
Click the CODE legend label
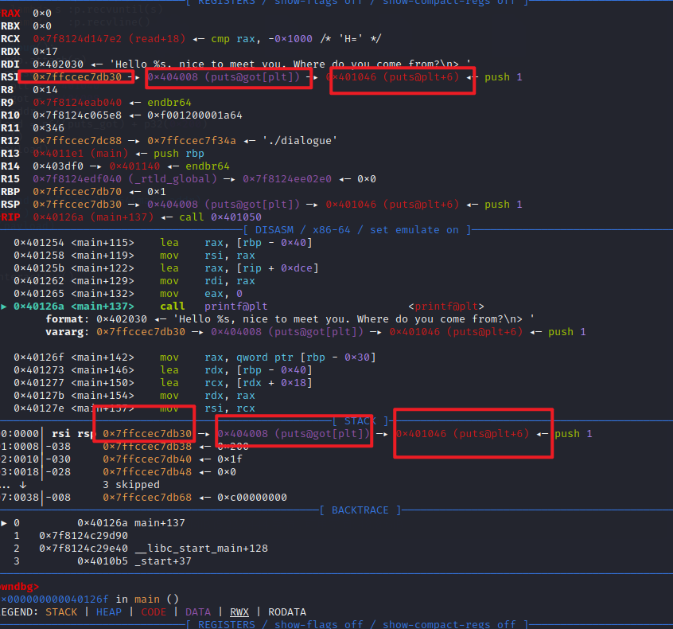coord(154,611)
